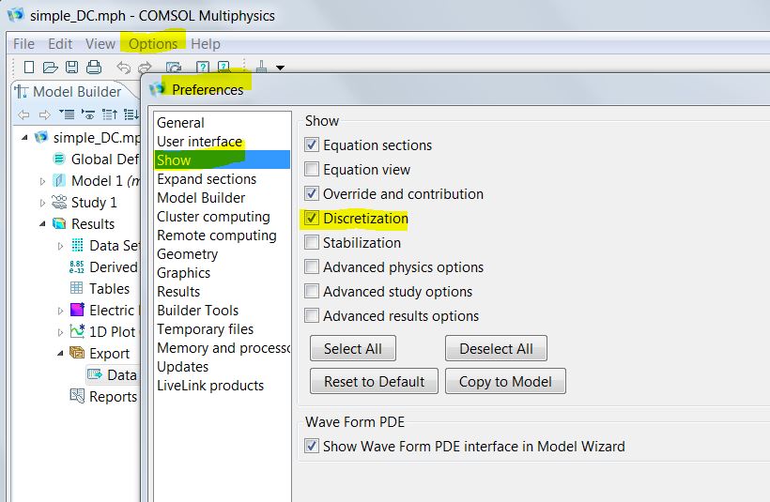Viewport: 770px width, 502px height.
Task: Open the dropdown arrow beside the brush icon
Action: (280, 68)
